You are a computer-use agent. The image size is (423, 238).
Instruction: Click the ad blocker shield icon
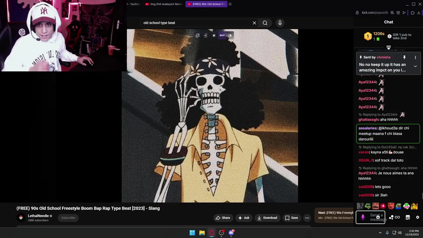pyautogui.click(x=398, y=13)
